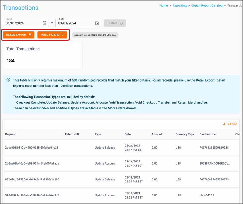Open the Reporting breadcrumb link
The height and width of the screenshot is (204, 243).
180,5
